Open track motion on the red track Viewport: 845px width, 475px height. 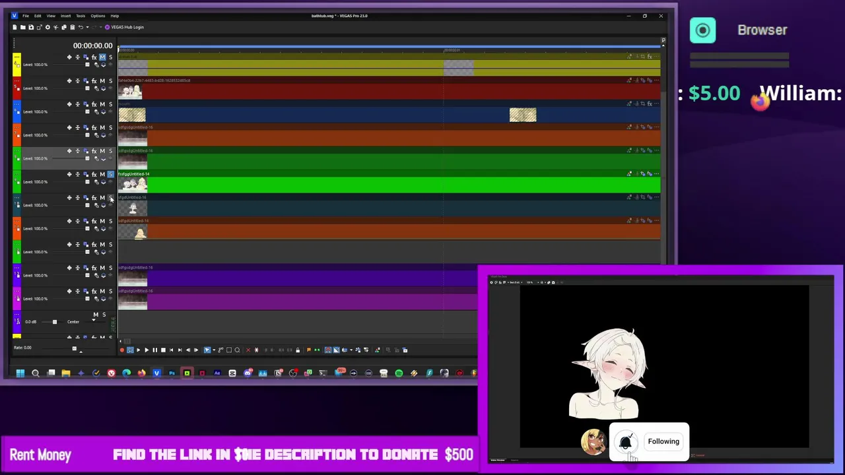click(85, 80)
